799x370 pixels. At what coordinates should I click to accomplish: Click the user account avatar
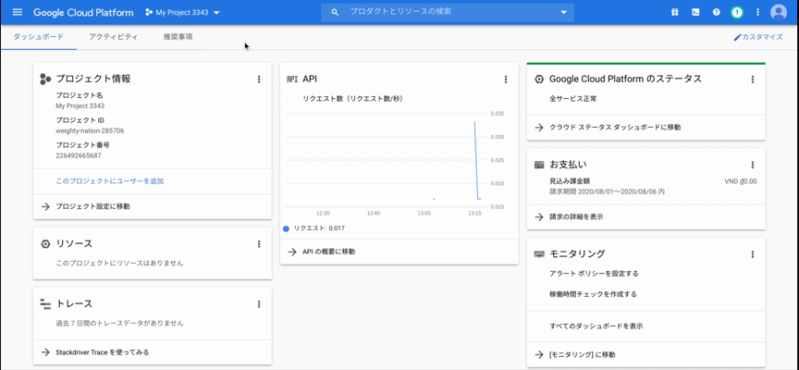tap(779, 12)
